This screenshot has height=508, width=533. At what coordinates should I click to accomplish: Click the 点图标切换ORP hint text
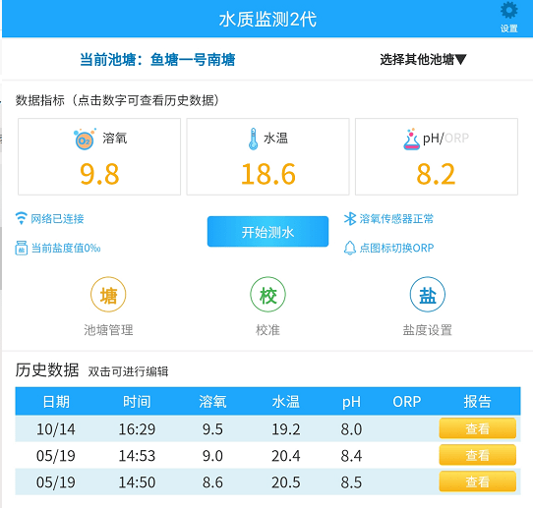396,248
